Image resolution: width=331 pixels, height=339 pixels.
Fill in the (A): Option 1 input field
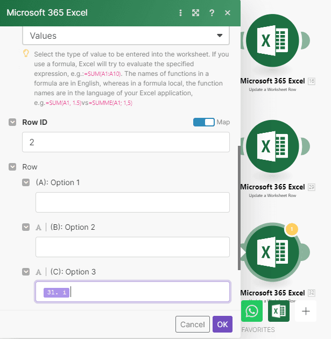[132, 202]
